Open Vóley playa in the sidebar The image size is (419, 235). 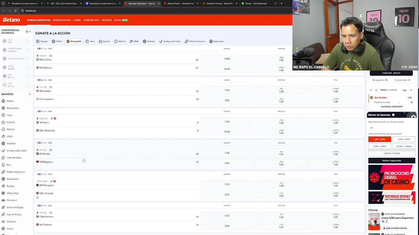tap(10, 193)
